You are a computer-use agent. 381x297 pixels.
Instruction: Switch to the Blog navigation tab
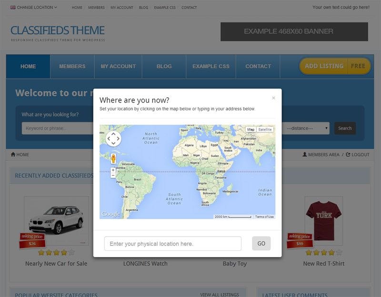[x=164, y=67]
